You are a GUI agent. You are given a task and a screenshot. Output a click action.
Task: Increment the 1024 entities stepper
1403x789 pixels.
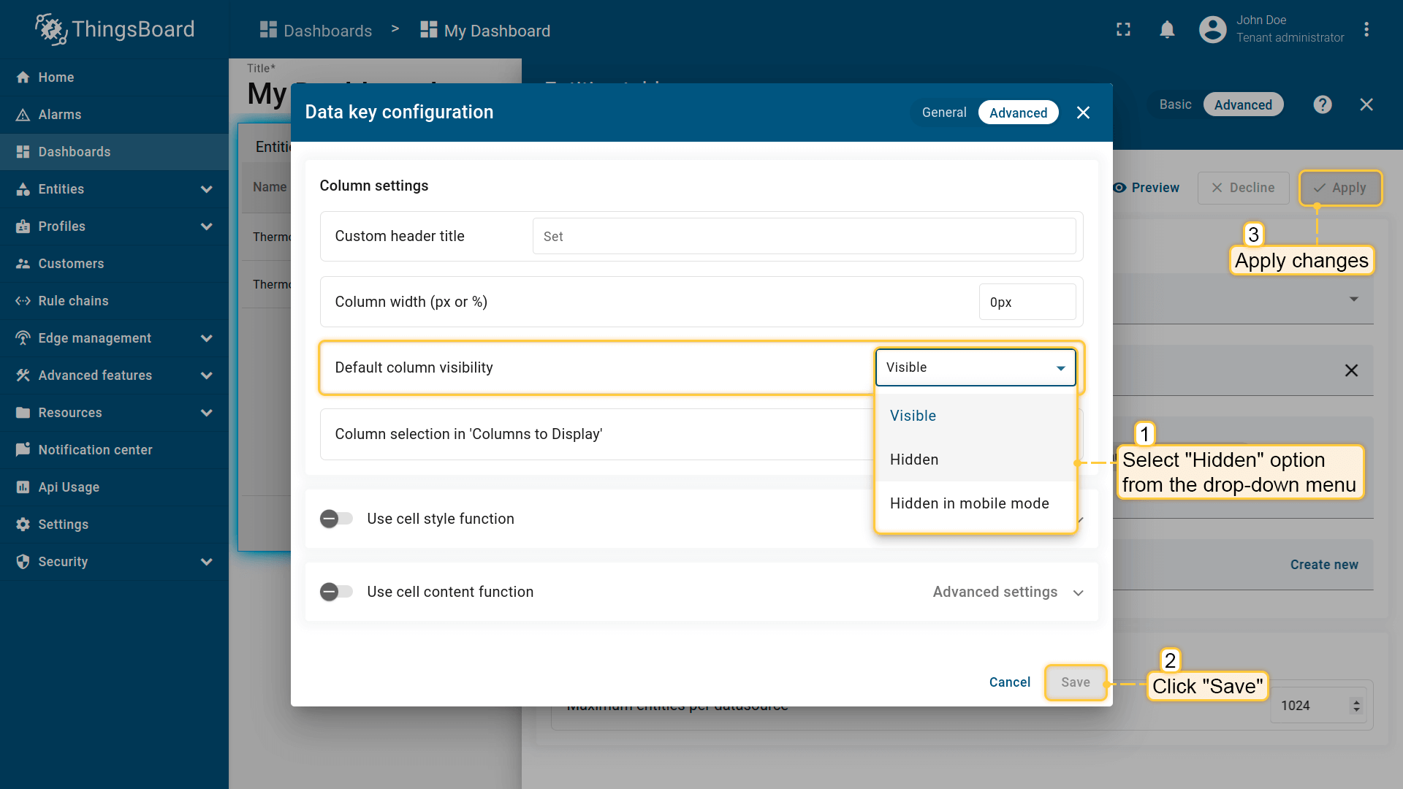click(x=1356, y=701)
